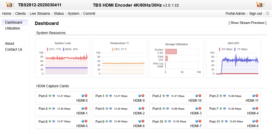Click the blue globe icon on Port-3
The width and height of the screenshot is (272, 134).
tap(253, 96)
